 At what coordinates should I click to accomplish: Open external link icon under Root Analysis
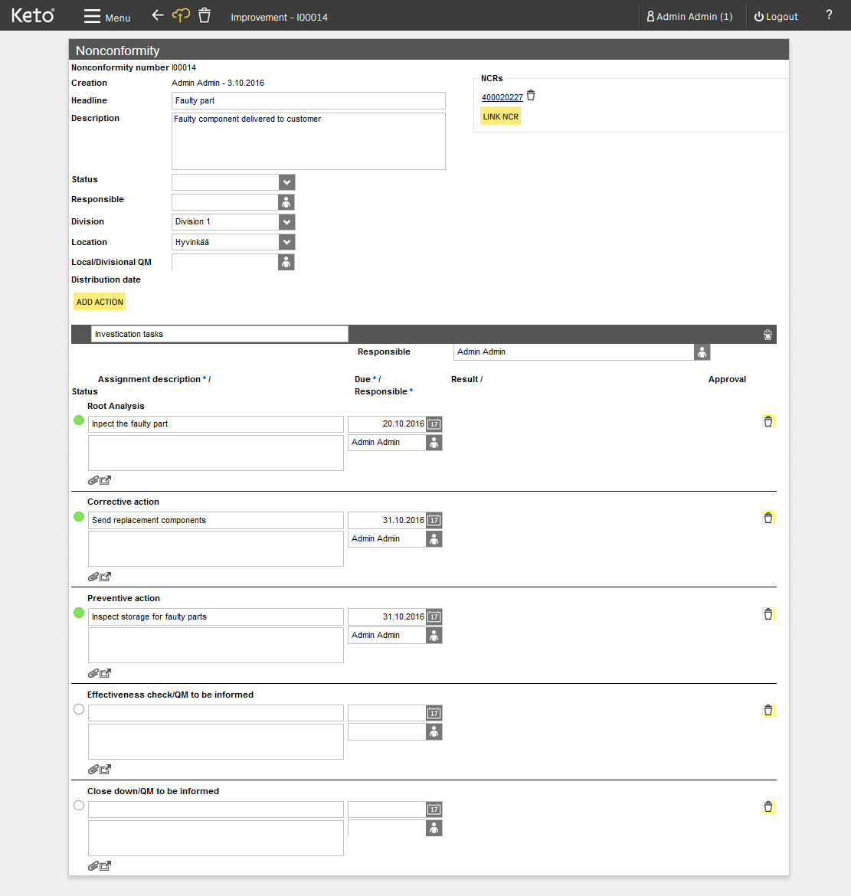106,481
